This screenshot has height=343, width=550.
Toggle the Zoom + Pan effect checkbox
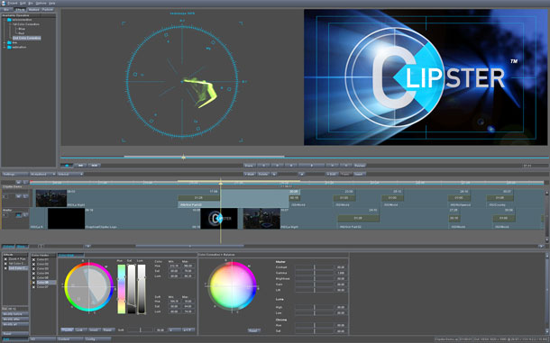(x=5, y=259)
